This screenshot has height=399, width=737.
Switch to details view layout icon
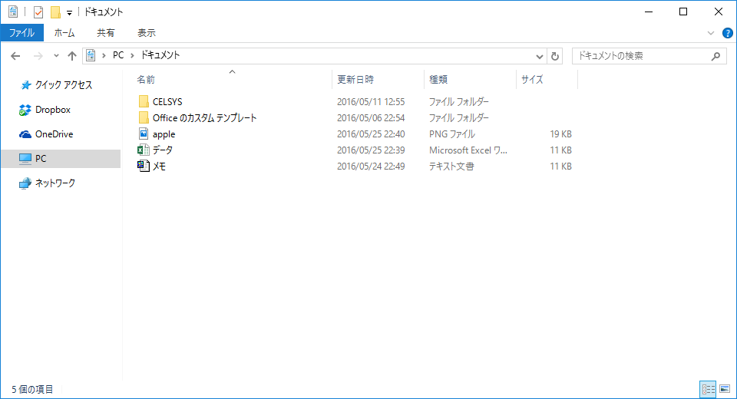point(707,390)
